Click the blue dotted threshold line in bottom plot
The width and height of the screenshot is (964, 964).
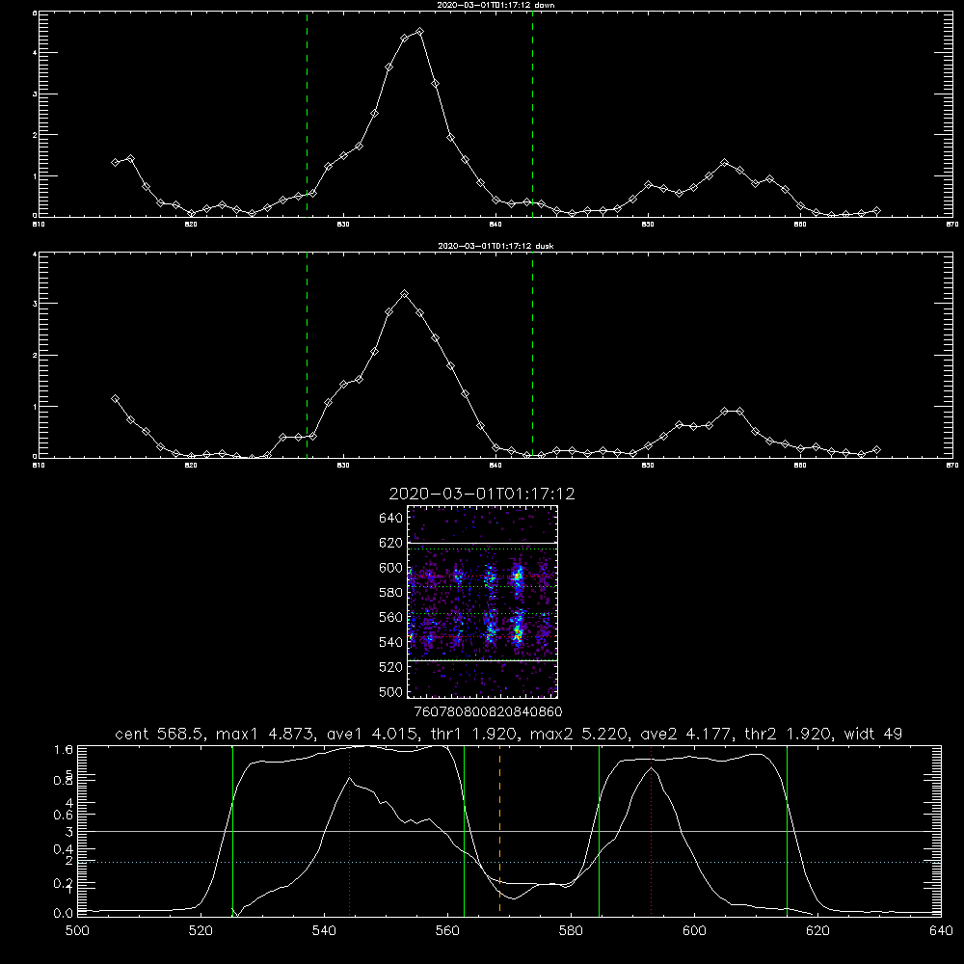[509, 862]
